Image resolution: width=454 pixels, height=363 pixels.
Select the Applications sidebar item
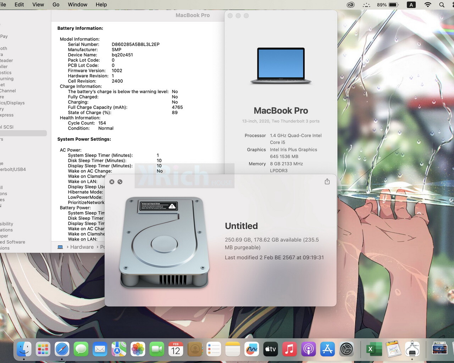coord(6,230)
